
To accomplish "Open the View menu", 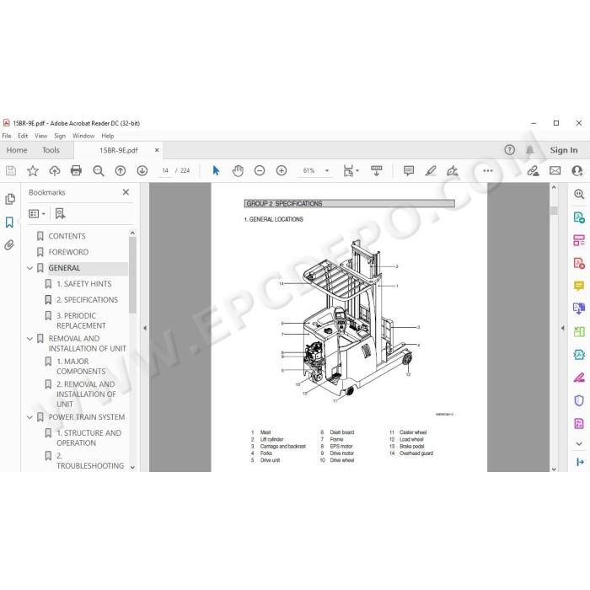I will [x=41, y=136].
